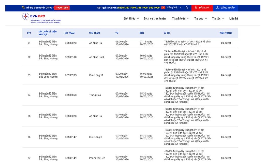Click the phone support icon
The image size is (263, 168).
click(x=24, y=8)
